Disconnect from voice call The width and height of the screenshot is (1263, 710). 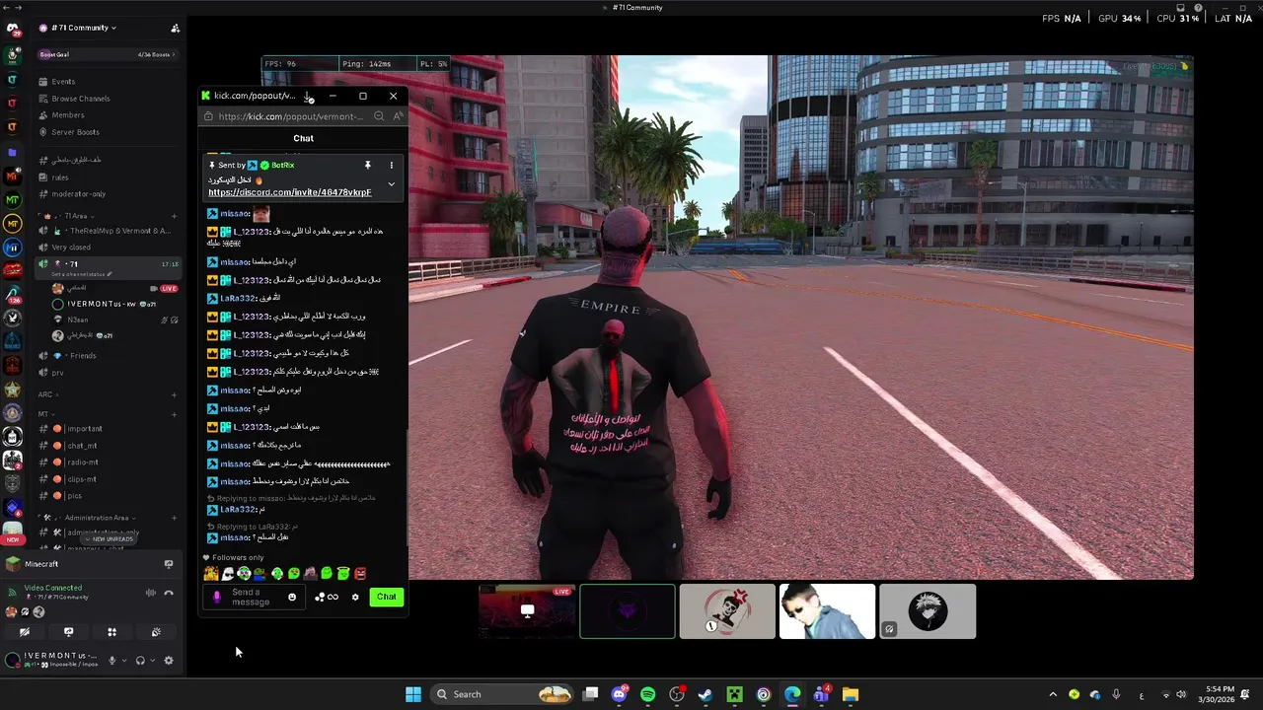tap(169, 593)
